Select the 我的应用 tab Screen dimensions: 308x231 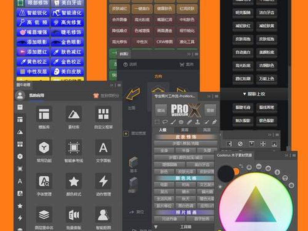37,95
